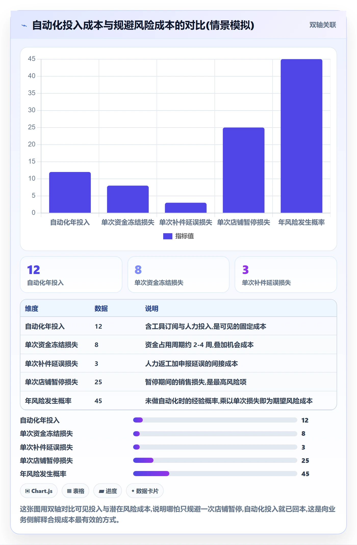Click description 含工具订阅与人力投入,是可见的固定成本
This screenshot has width=357, height=545.
pos(206,327)
